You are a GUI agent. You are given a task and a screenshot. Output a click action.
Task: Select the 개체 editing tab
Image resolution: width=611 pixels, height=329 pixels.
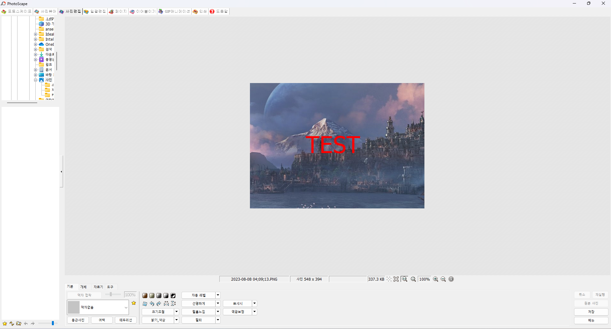pos(83,287)
